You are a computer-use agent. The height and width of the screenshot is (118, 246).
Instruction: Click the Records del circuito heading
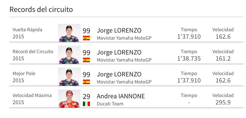click(41, 9)
